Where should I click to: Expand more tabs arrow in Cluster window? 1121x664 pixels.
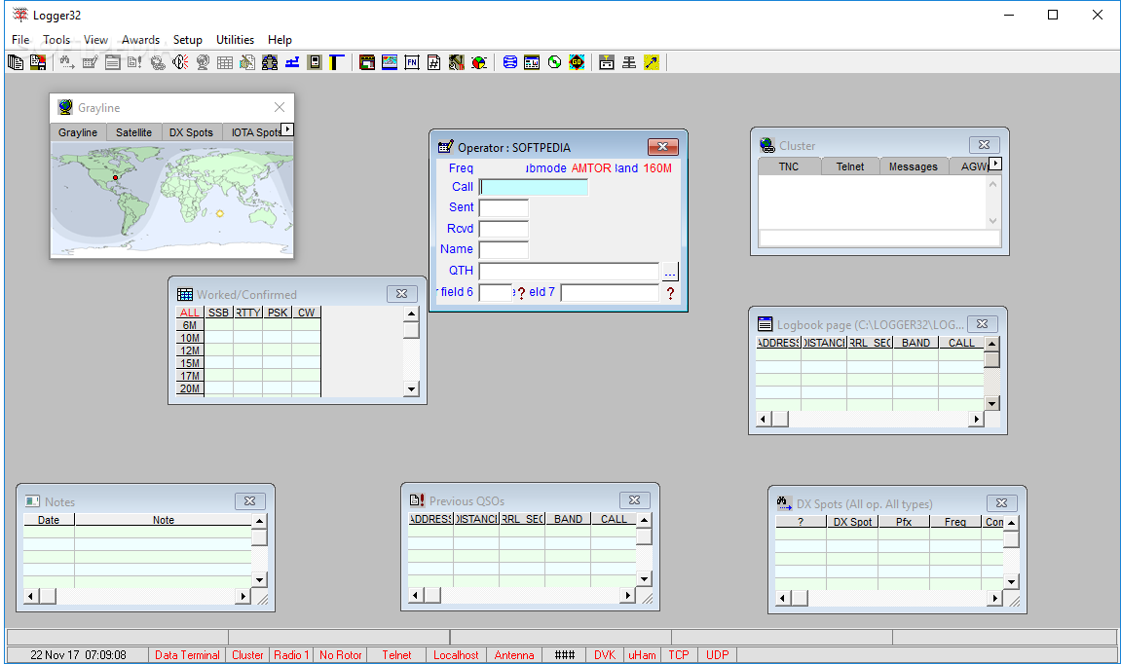point(995,164)
